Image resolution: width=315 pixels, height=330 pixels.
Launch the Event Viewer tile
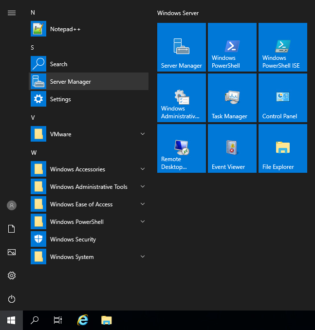pyautogui.click(x=232, y=148)
